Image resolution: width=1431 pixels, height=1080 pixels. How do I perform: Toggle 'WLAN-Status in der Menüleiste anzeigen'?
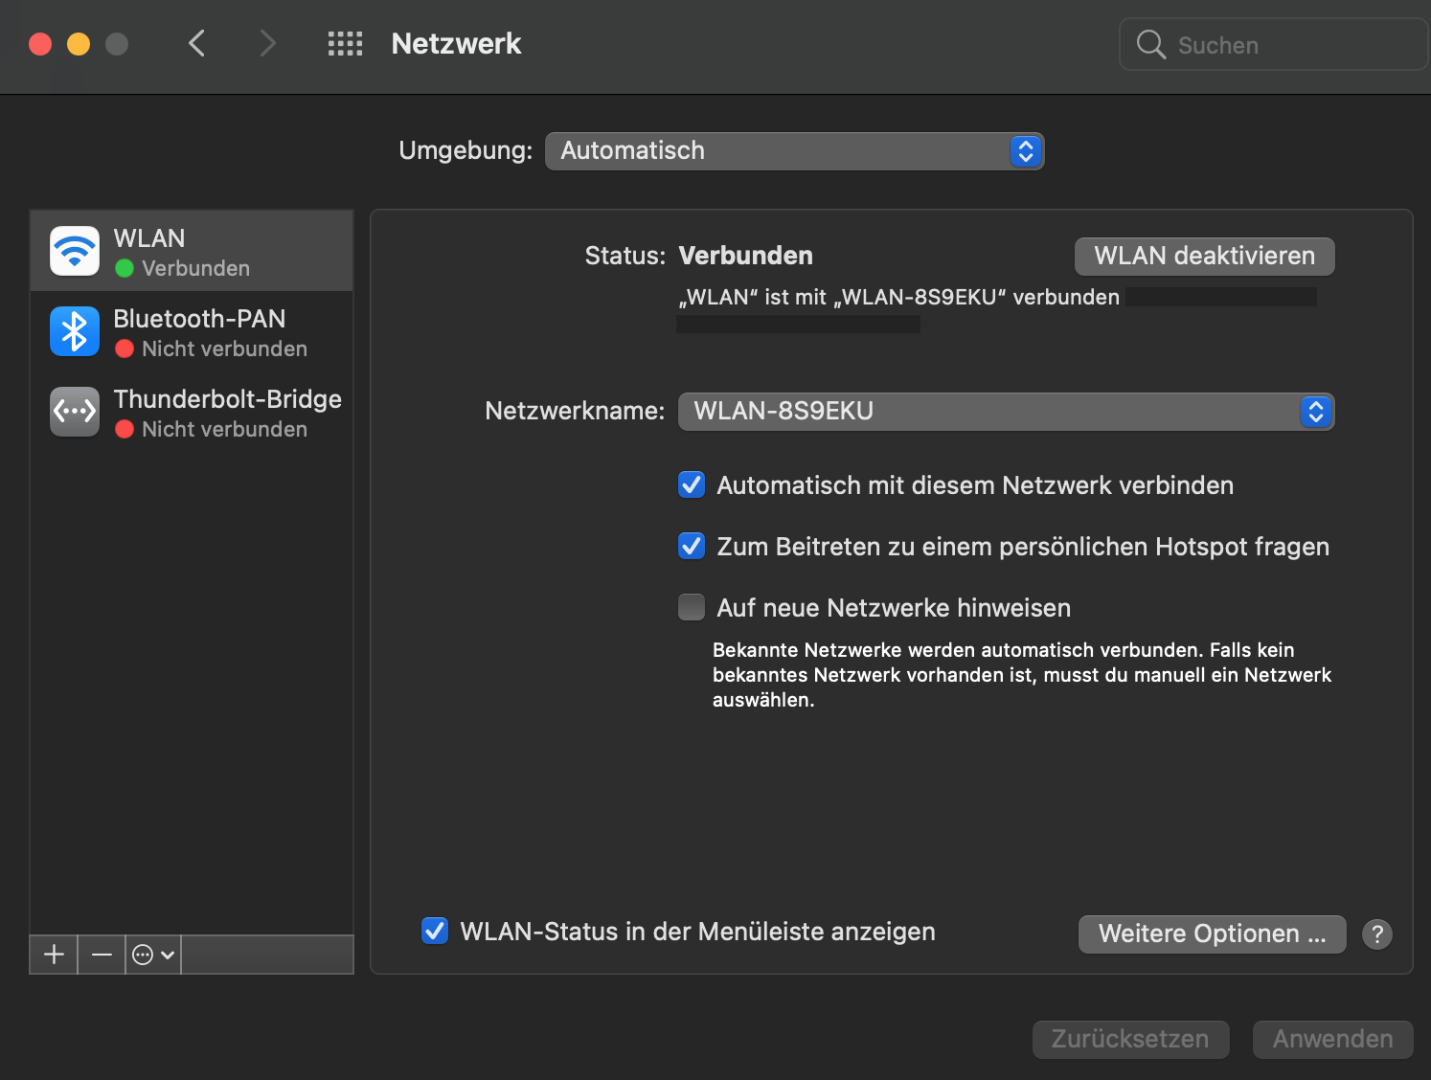435,932
